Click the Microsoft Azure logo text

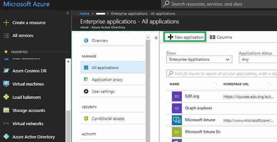(x=27, y=4)
